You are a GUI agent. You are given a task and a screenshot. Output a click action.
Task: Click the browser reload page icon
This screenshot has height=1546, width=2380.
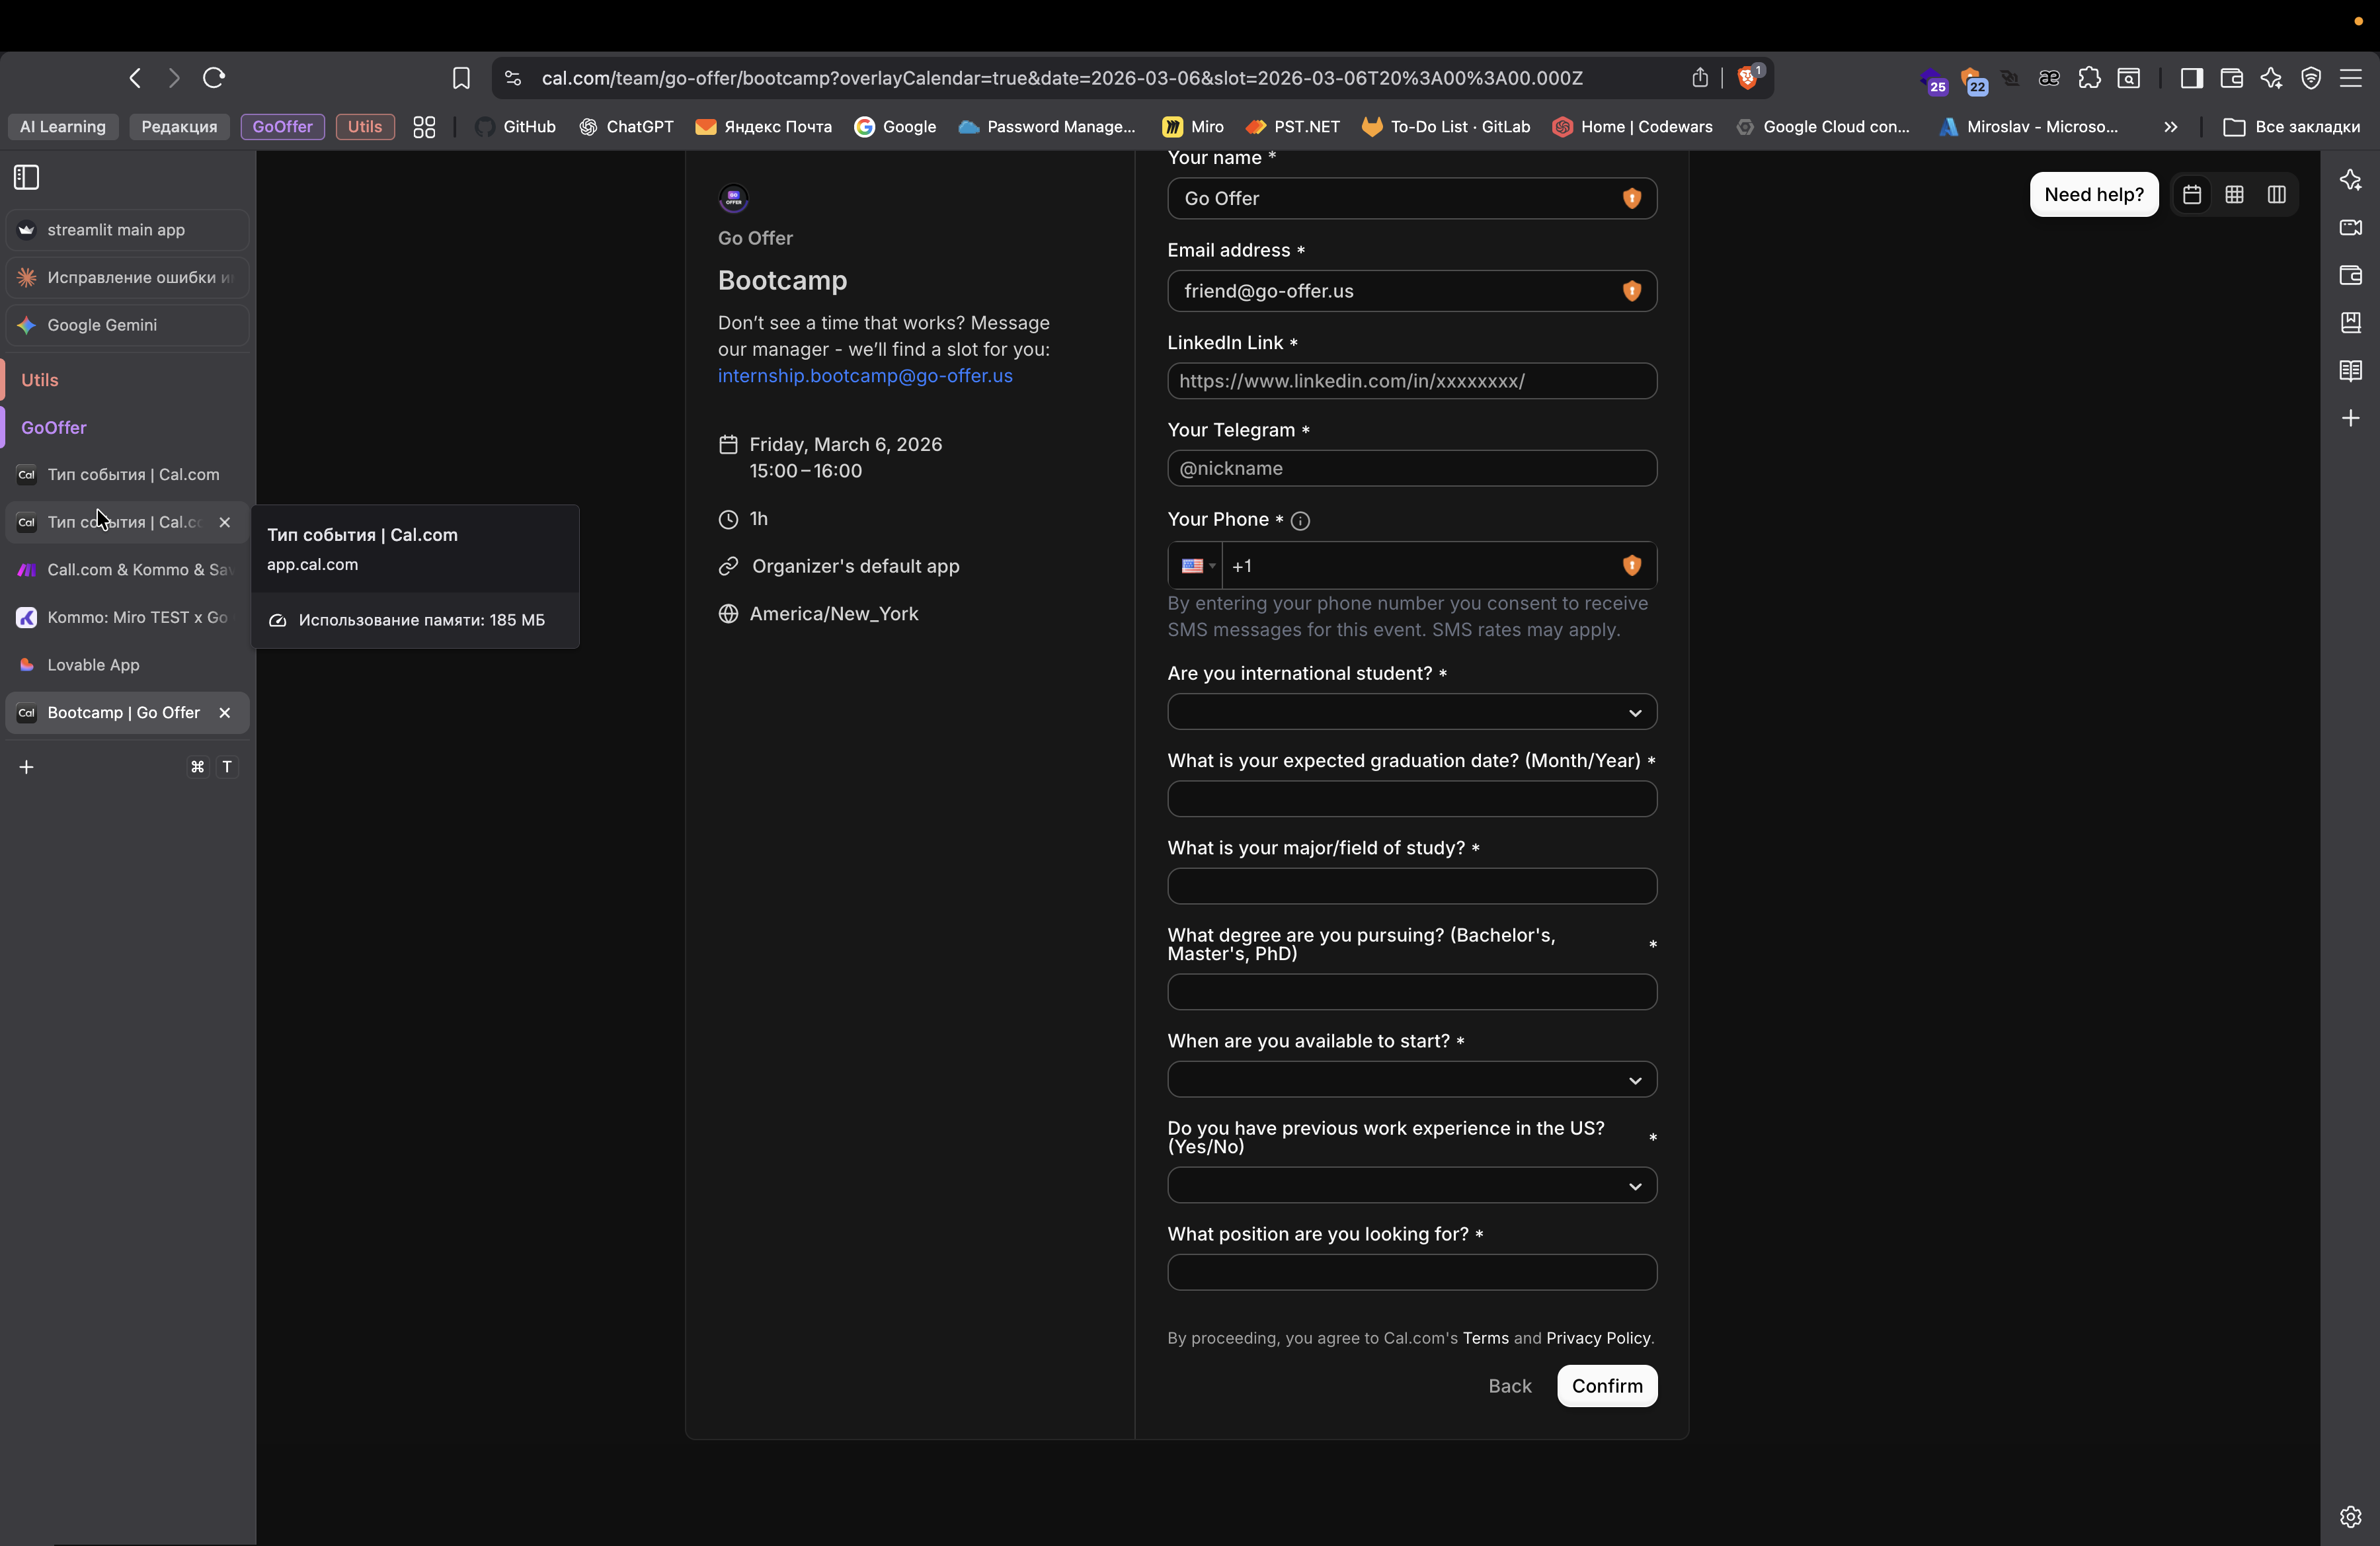(214, 78)
